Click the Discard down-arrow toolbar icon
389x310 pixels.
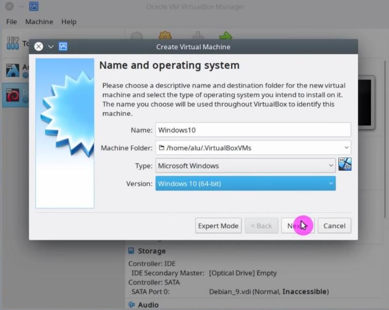click(x=198, y=36)
